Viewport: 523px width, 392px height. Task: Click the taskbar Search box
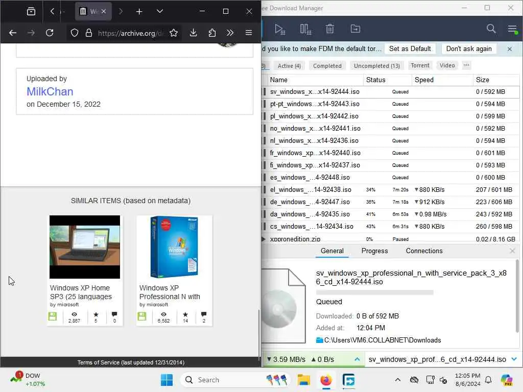[235, 380]
